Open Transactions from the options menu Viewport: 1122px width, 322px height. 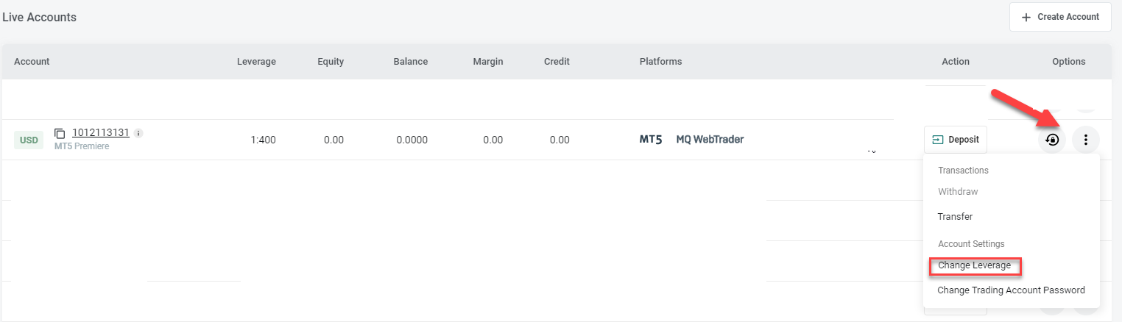pos(963,171)
